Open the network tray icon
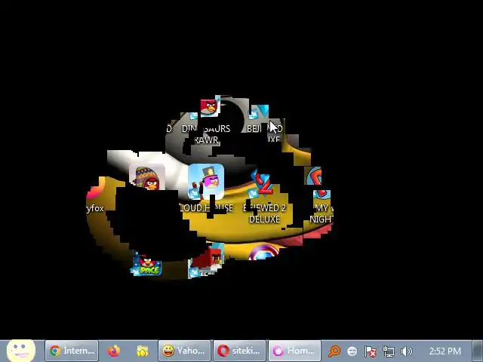This screenshot has height=362, width=483. point(389,351)
